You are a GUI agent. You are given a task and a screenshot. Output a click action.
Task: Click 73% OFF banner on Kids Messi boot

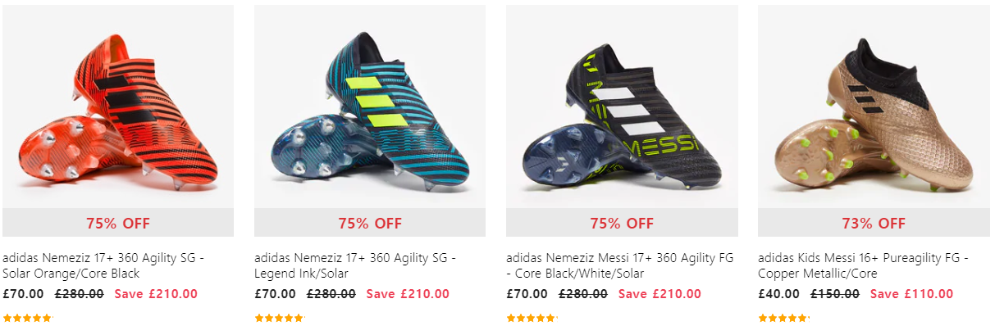tap(874, 223)
